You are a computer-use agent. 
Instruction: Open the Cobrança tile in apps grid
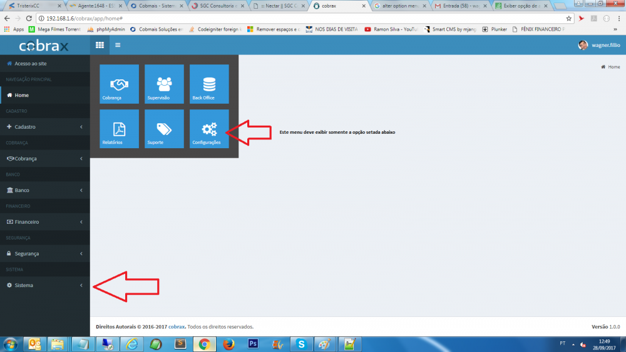pos(119,84)
